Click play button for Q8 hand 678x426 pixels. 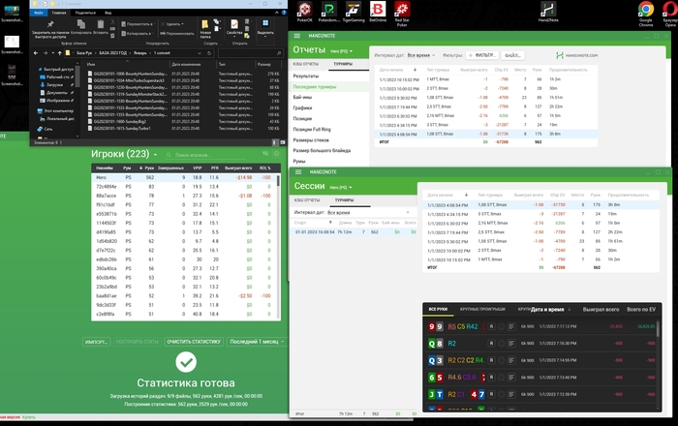coord(501,344)
